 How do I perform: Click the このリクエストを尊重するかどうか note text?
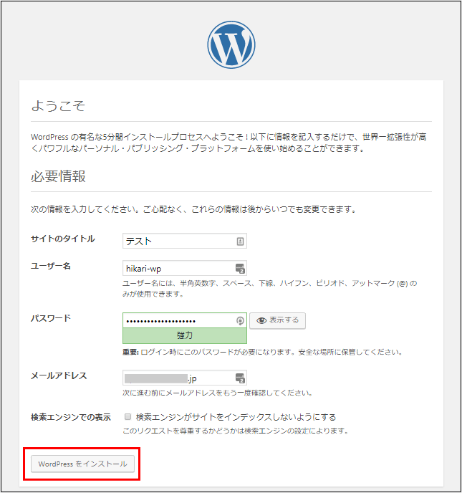click(x=236, y=431)
